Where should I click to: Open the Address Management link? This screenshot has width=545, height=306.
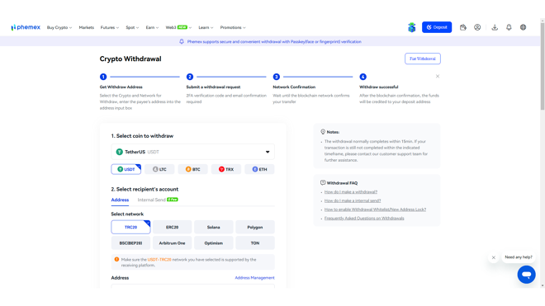(254, 278)
